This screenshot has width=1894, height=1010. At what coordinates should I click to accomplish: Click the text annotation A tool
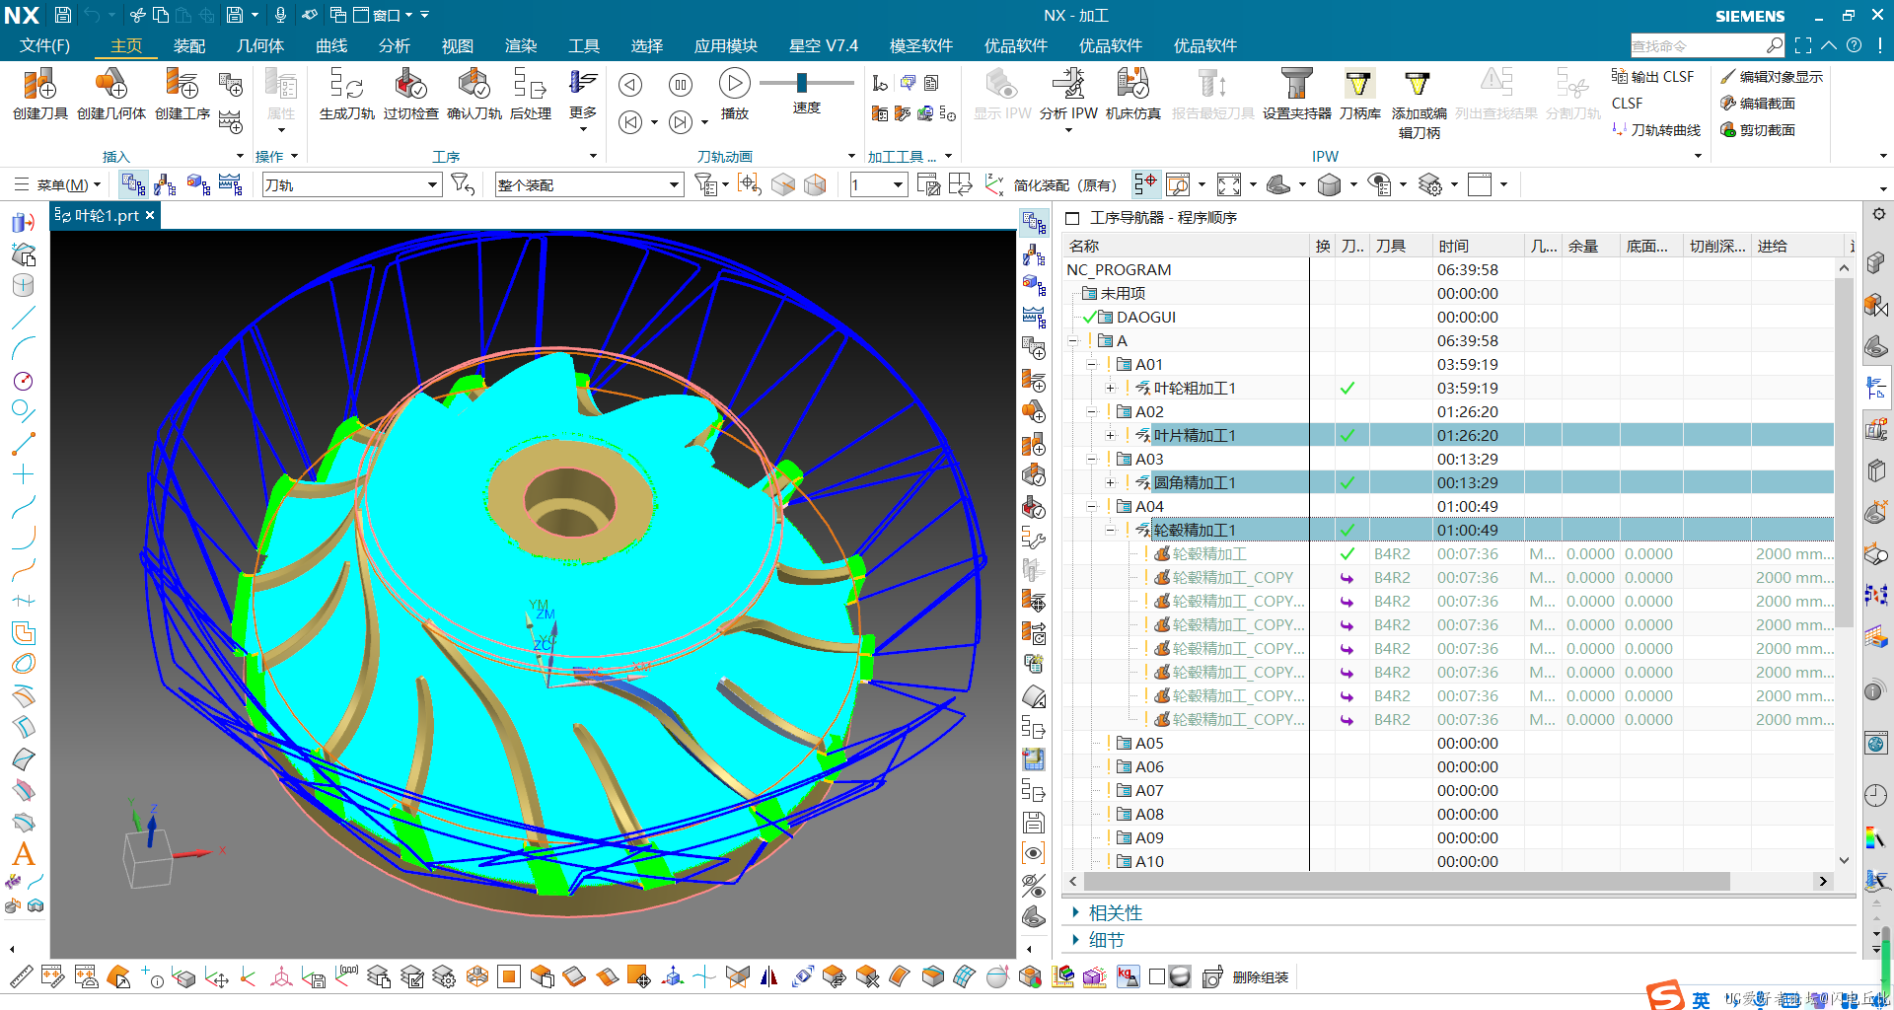(x=24, y=854)
